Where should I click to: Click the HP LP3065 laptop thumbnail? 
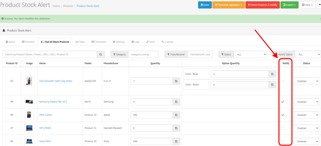point(29,128)
